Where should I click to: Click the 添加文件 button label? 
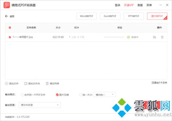click(13, 83)
